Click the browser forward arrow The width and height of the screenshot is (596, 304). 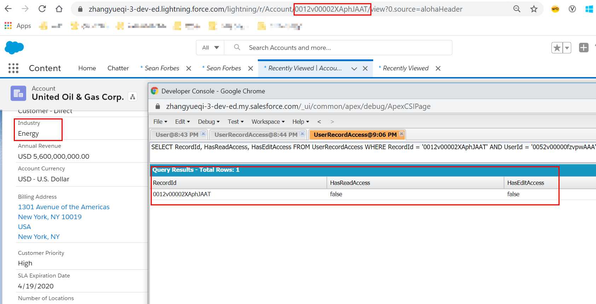coord(25,9)
